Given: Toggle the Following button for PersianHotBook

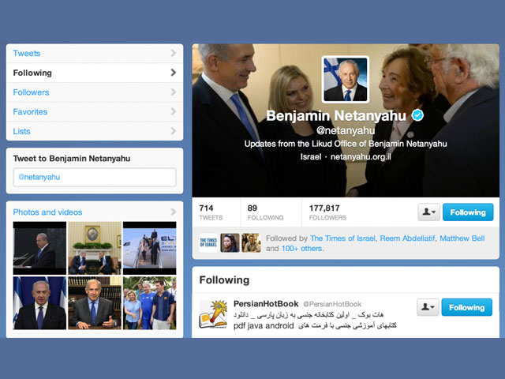Looking at the screenshot, I should [x=466, y=307].
